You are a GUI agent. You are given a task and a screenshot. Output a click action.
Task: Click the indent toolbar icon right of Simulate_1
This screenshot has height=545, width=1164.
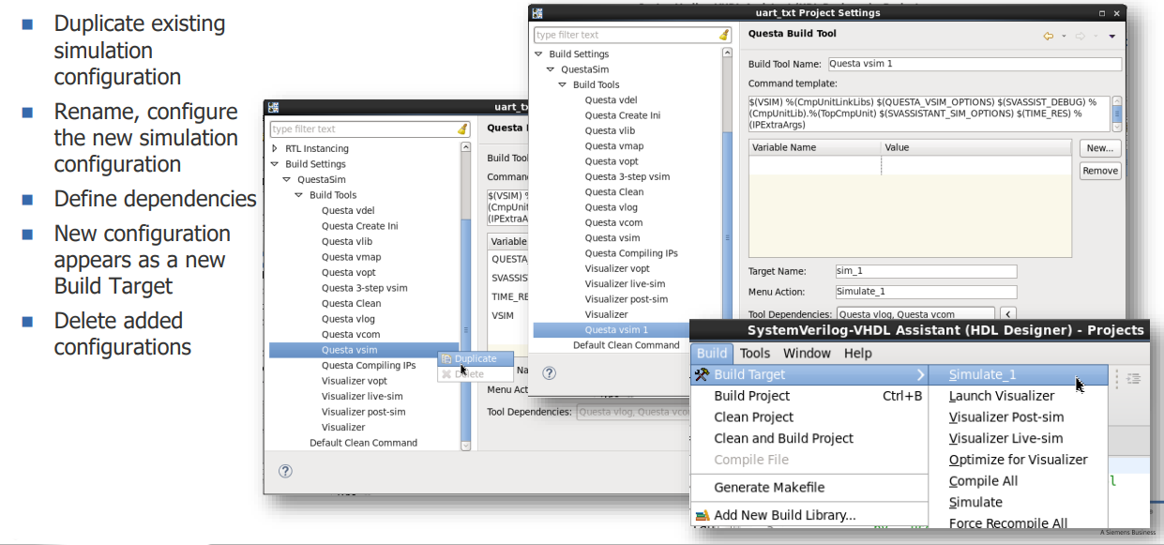(1133, 378)
